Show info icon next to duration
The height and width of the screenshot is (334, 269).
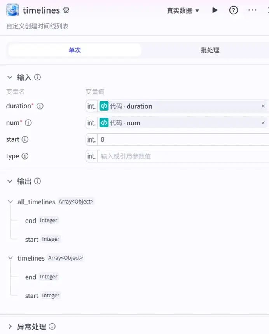[x=40, y=106]
